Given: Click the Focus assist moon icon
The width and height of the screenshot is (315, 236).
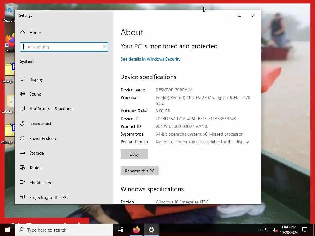Looking at the screenshot, I should pyautogui.click(x=22, y=123).
